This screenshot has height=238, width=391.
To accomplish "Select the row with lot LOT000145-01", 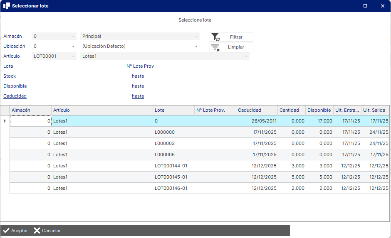I will 200,177.
